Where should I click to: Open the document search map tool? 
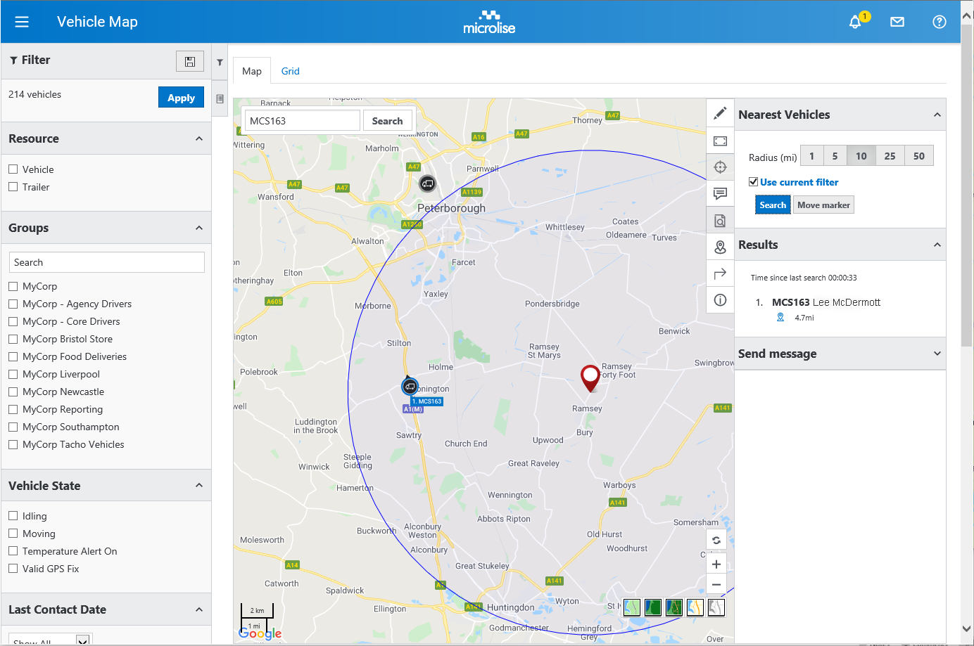coord(720,221)
